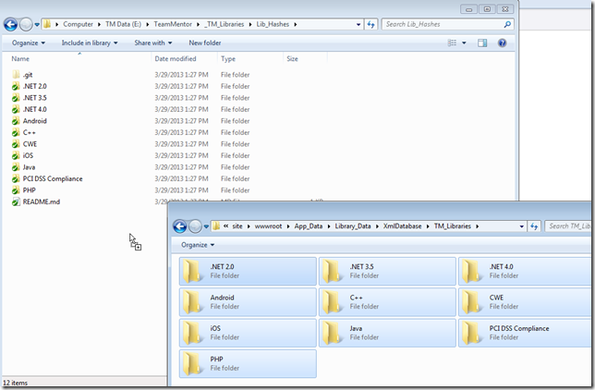The height and width of the screenshot is (390, 595).
Task: Select the .NET 2.0 folder in list
Action: pos(34,86)
